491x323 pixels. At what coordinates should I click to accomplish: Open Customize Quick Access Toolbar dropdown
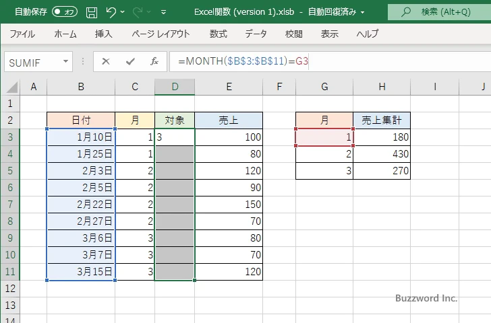coord(164,11)
